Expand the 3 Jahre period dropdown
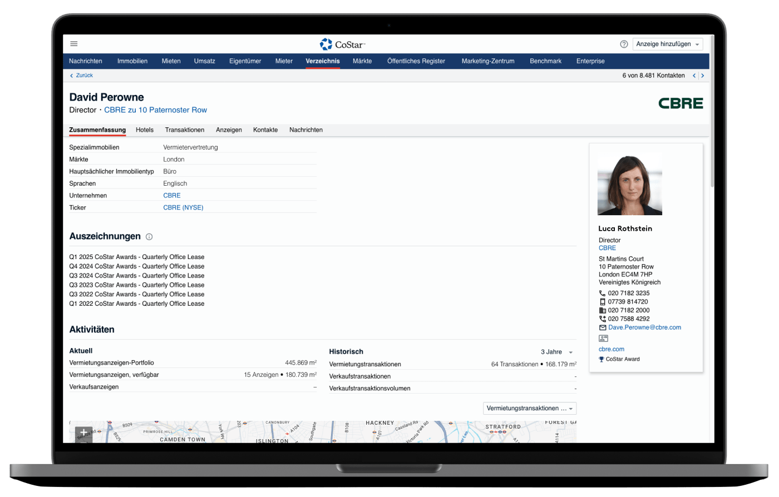Screen dimensions: 779x497 556,352
